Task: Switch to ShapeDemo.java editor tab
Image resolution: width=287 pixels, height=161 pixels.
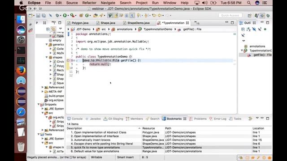Action: click(x=136, y=23)
